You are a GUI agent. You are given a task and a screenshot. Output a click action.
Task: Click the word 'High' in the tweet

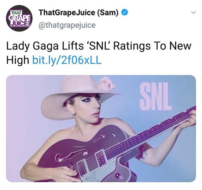click(x=17, y=60)
